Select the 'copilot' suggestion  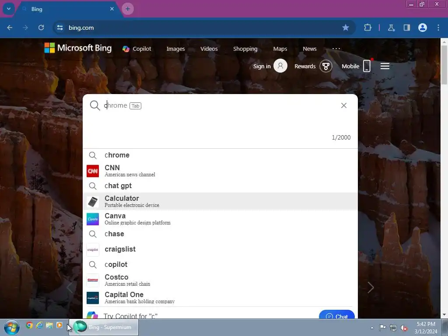(x=220, y=265)
